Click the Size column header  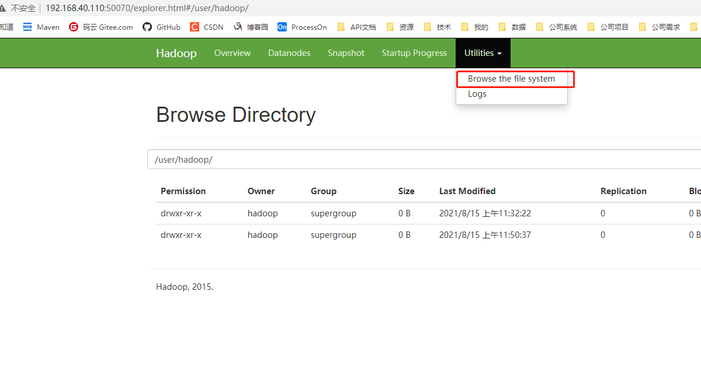pyautogui.click(x=407, y=191)
